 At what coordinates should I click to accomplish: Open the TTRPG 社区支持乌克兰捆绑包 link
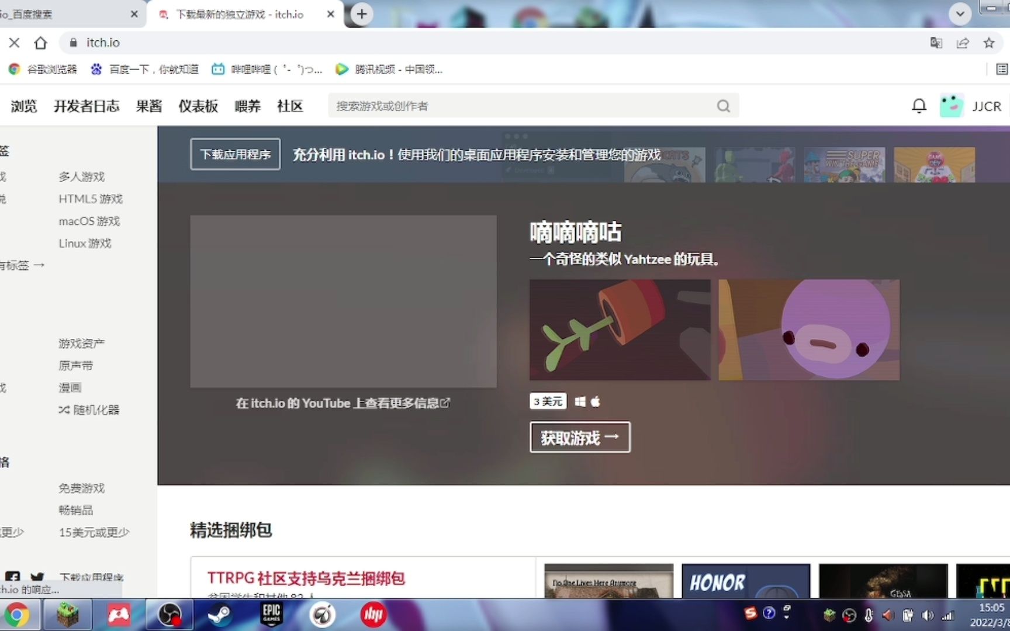click(x=306, y=578)
